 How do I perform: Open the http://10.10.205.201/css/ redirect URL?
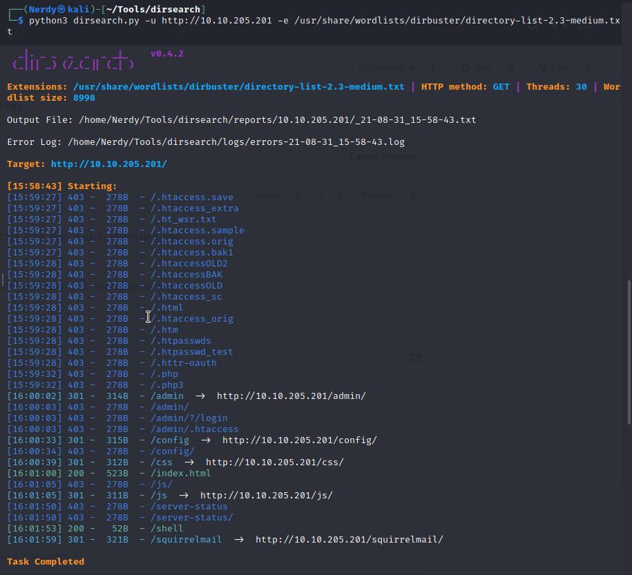coord(274,462)
